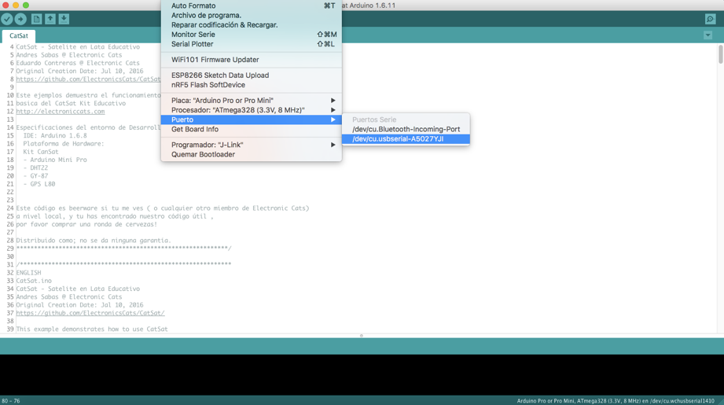Screen dimensions: 724x405
Task: Click Get Board Info
Action: tap(252, 129)
